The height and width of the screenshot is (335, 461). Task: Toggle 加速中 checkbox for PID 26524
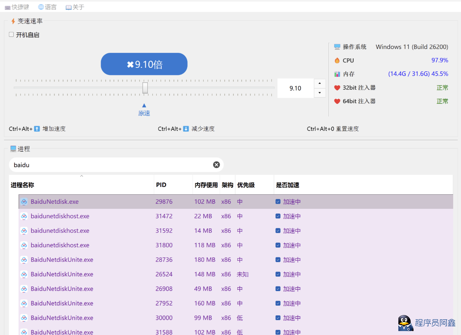[278, 274]
